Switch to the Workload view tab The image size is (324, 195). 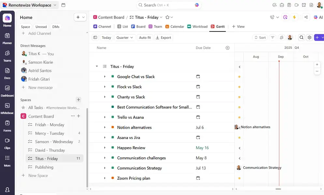point(198,27)
